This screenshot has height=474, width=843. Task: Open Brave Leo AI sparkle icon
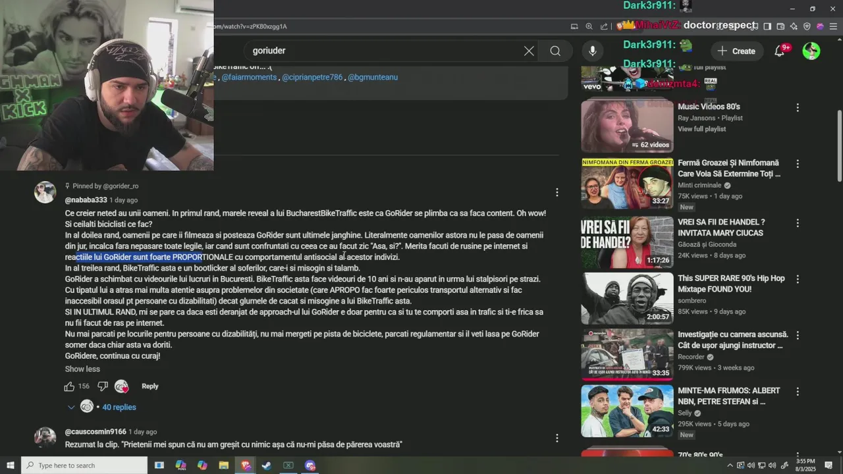click(794, 26)
